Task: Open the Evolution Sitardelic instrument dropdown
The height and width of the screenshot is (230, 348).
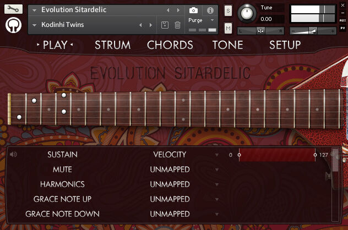Action: 34,10
